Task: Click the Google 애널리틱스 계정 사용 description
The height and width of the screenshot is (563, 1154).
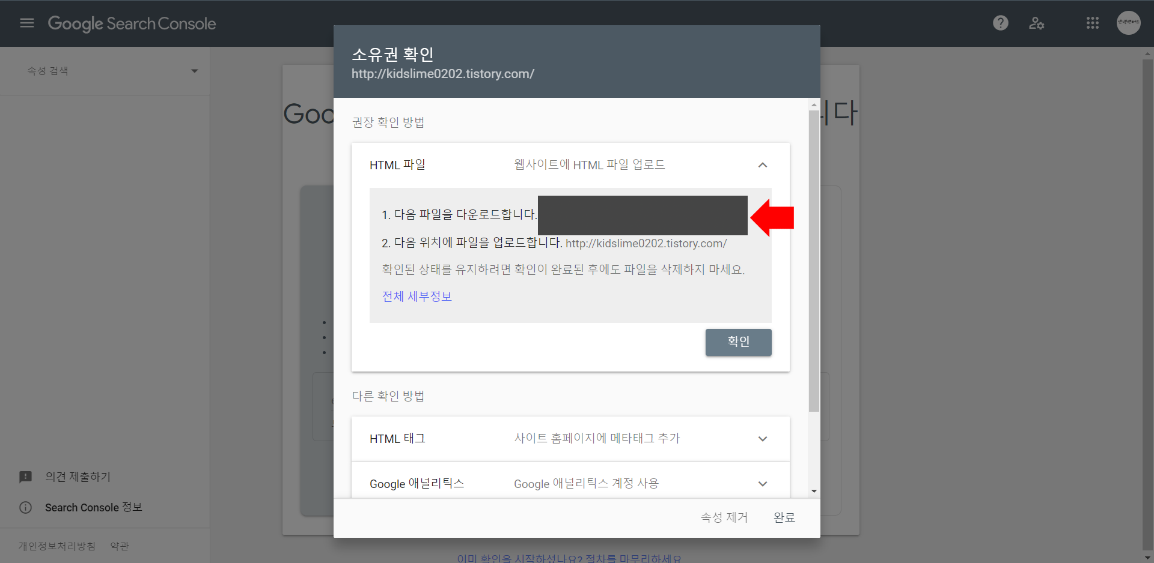Action: point(587,484)
